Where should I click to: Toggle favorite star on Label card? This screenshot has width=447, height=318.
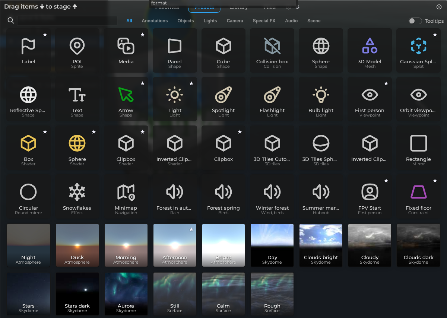45,35
